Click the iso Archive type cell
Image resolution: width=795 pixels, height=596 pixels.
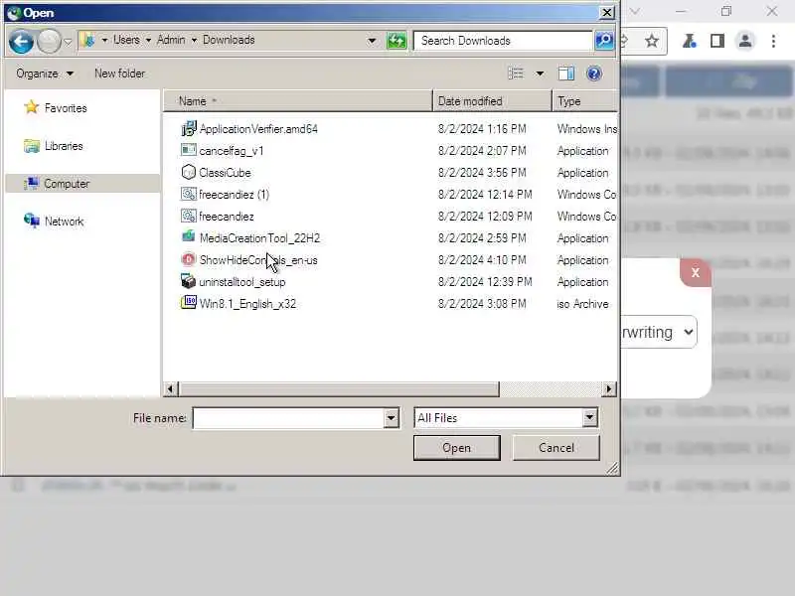click(x=582, y=304)
